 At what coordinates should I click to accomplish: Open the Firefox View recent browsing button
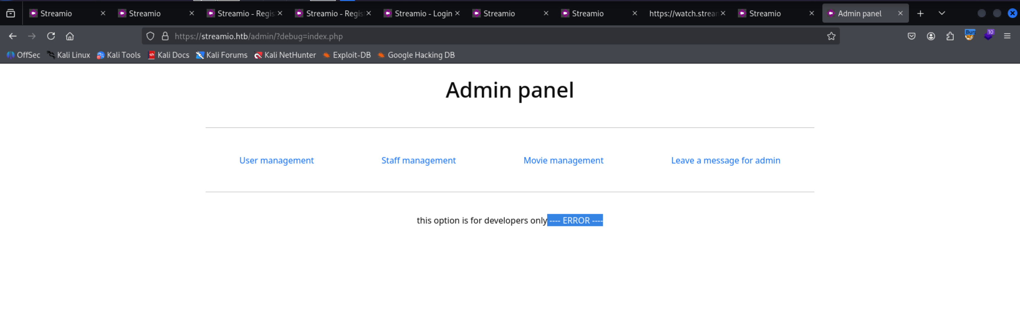tap(11, 13)
